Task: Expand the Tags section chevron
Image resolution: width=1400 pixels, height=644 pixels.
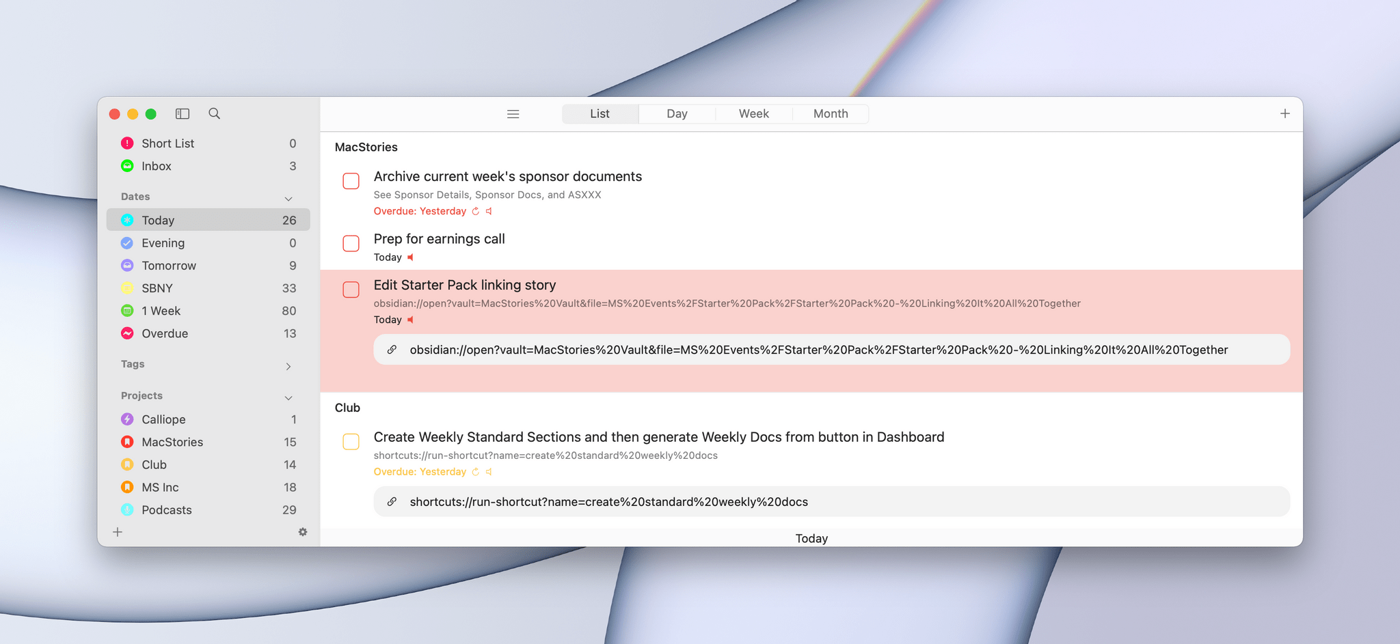Action: 288,367
